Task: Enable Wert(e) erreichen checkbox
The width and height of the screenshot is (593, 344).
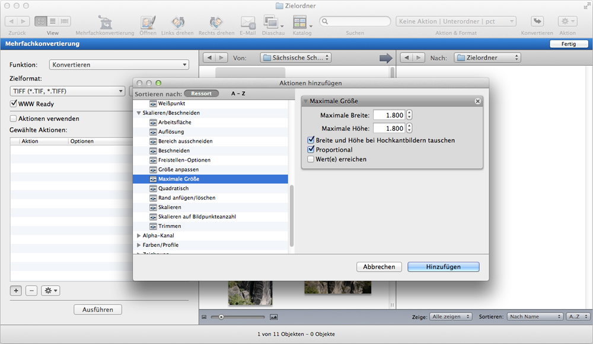Action: 311,159
